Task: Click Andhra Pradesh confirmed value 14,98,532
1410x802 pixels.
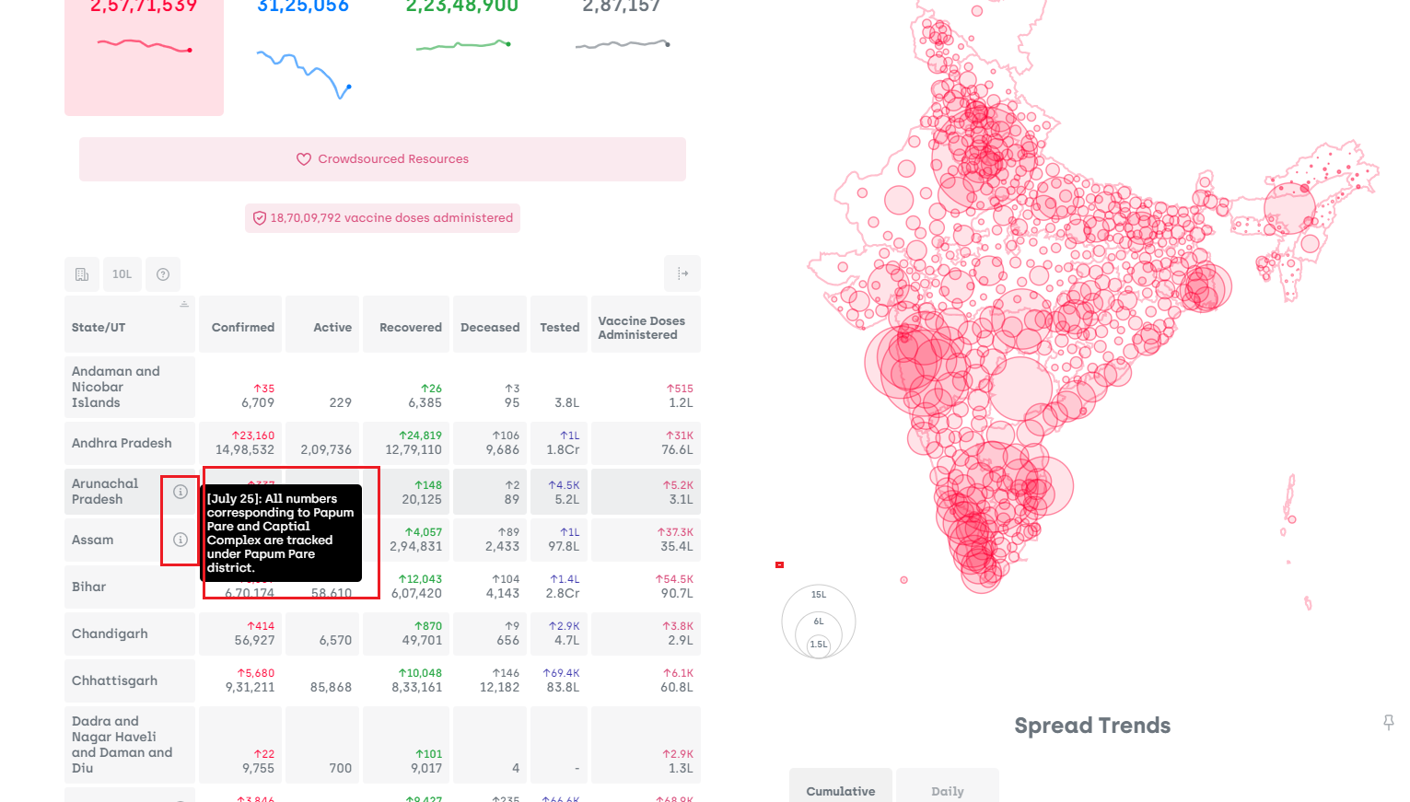Action: 245,450
